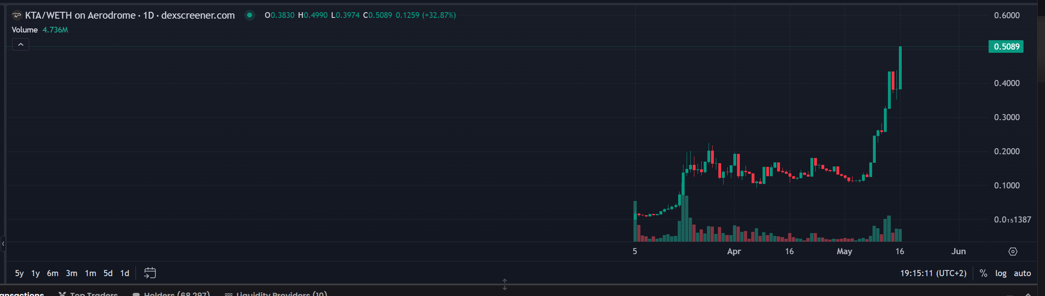
Task: Toggle log scale mode
Action: (x=1001, y=273)
